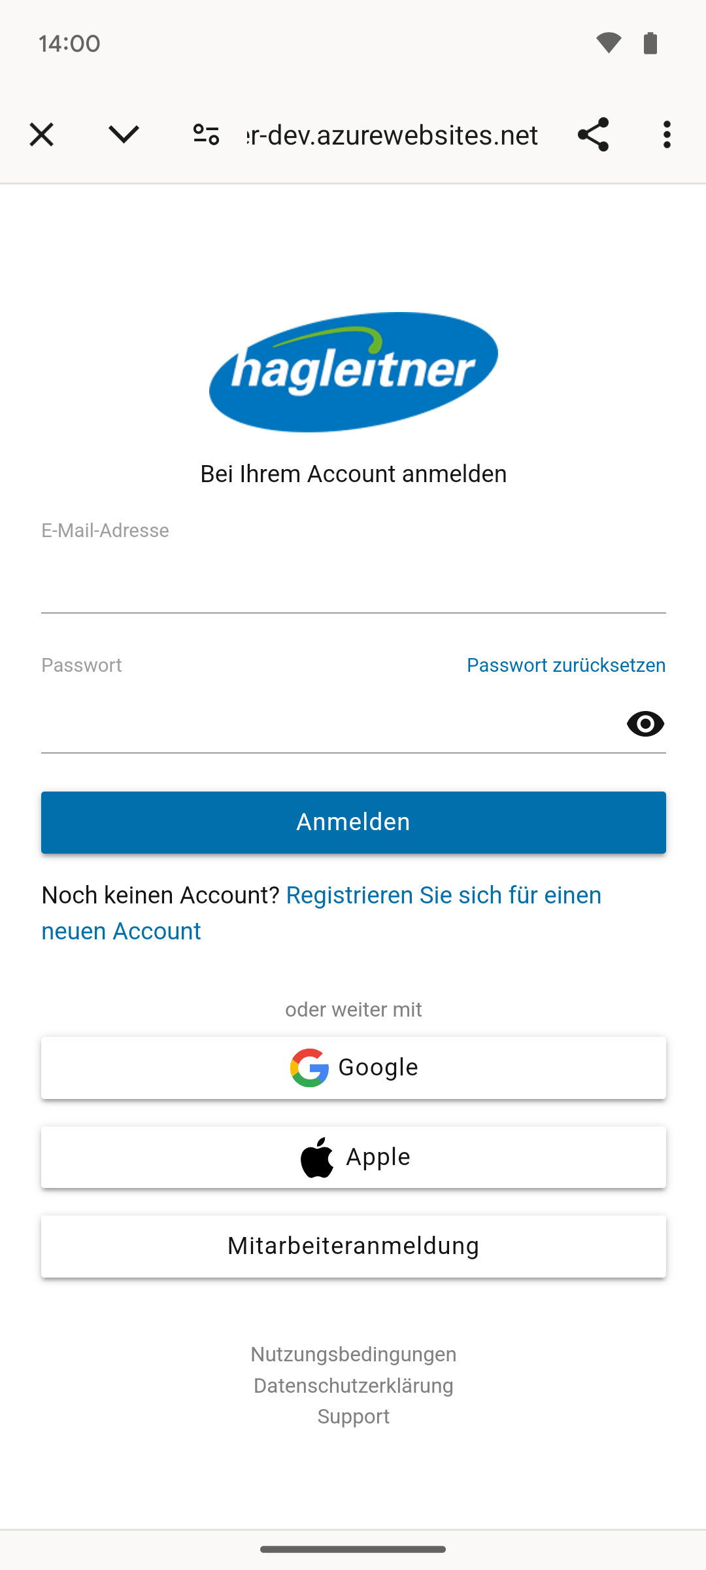Tap the share icon in toolbar

tap(593, 135)
